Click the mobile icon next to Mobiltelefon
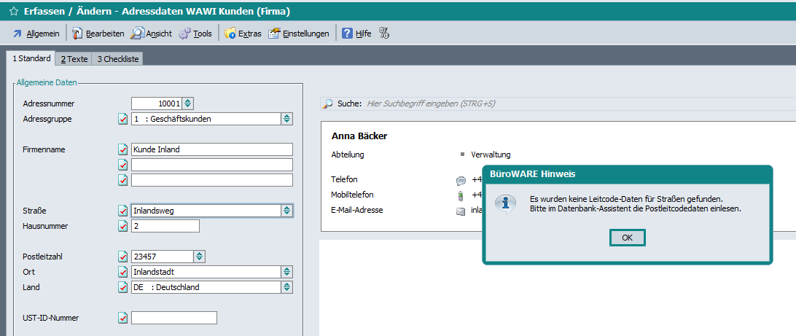The image size is (796, 336). [461, 195]
